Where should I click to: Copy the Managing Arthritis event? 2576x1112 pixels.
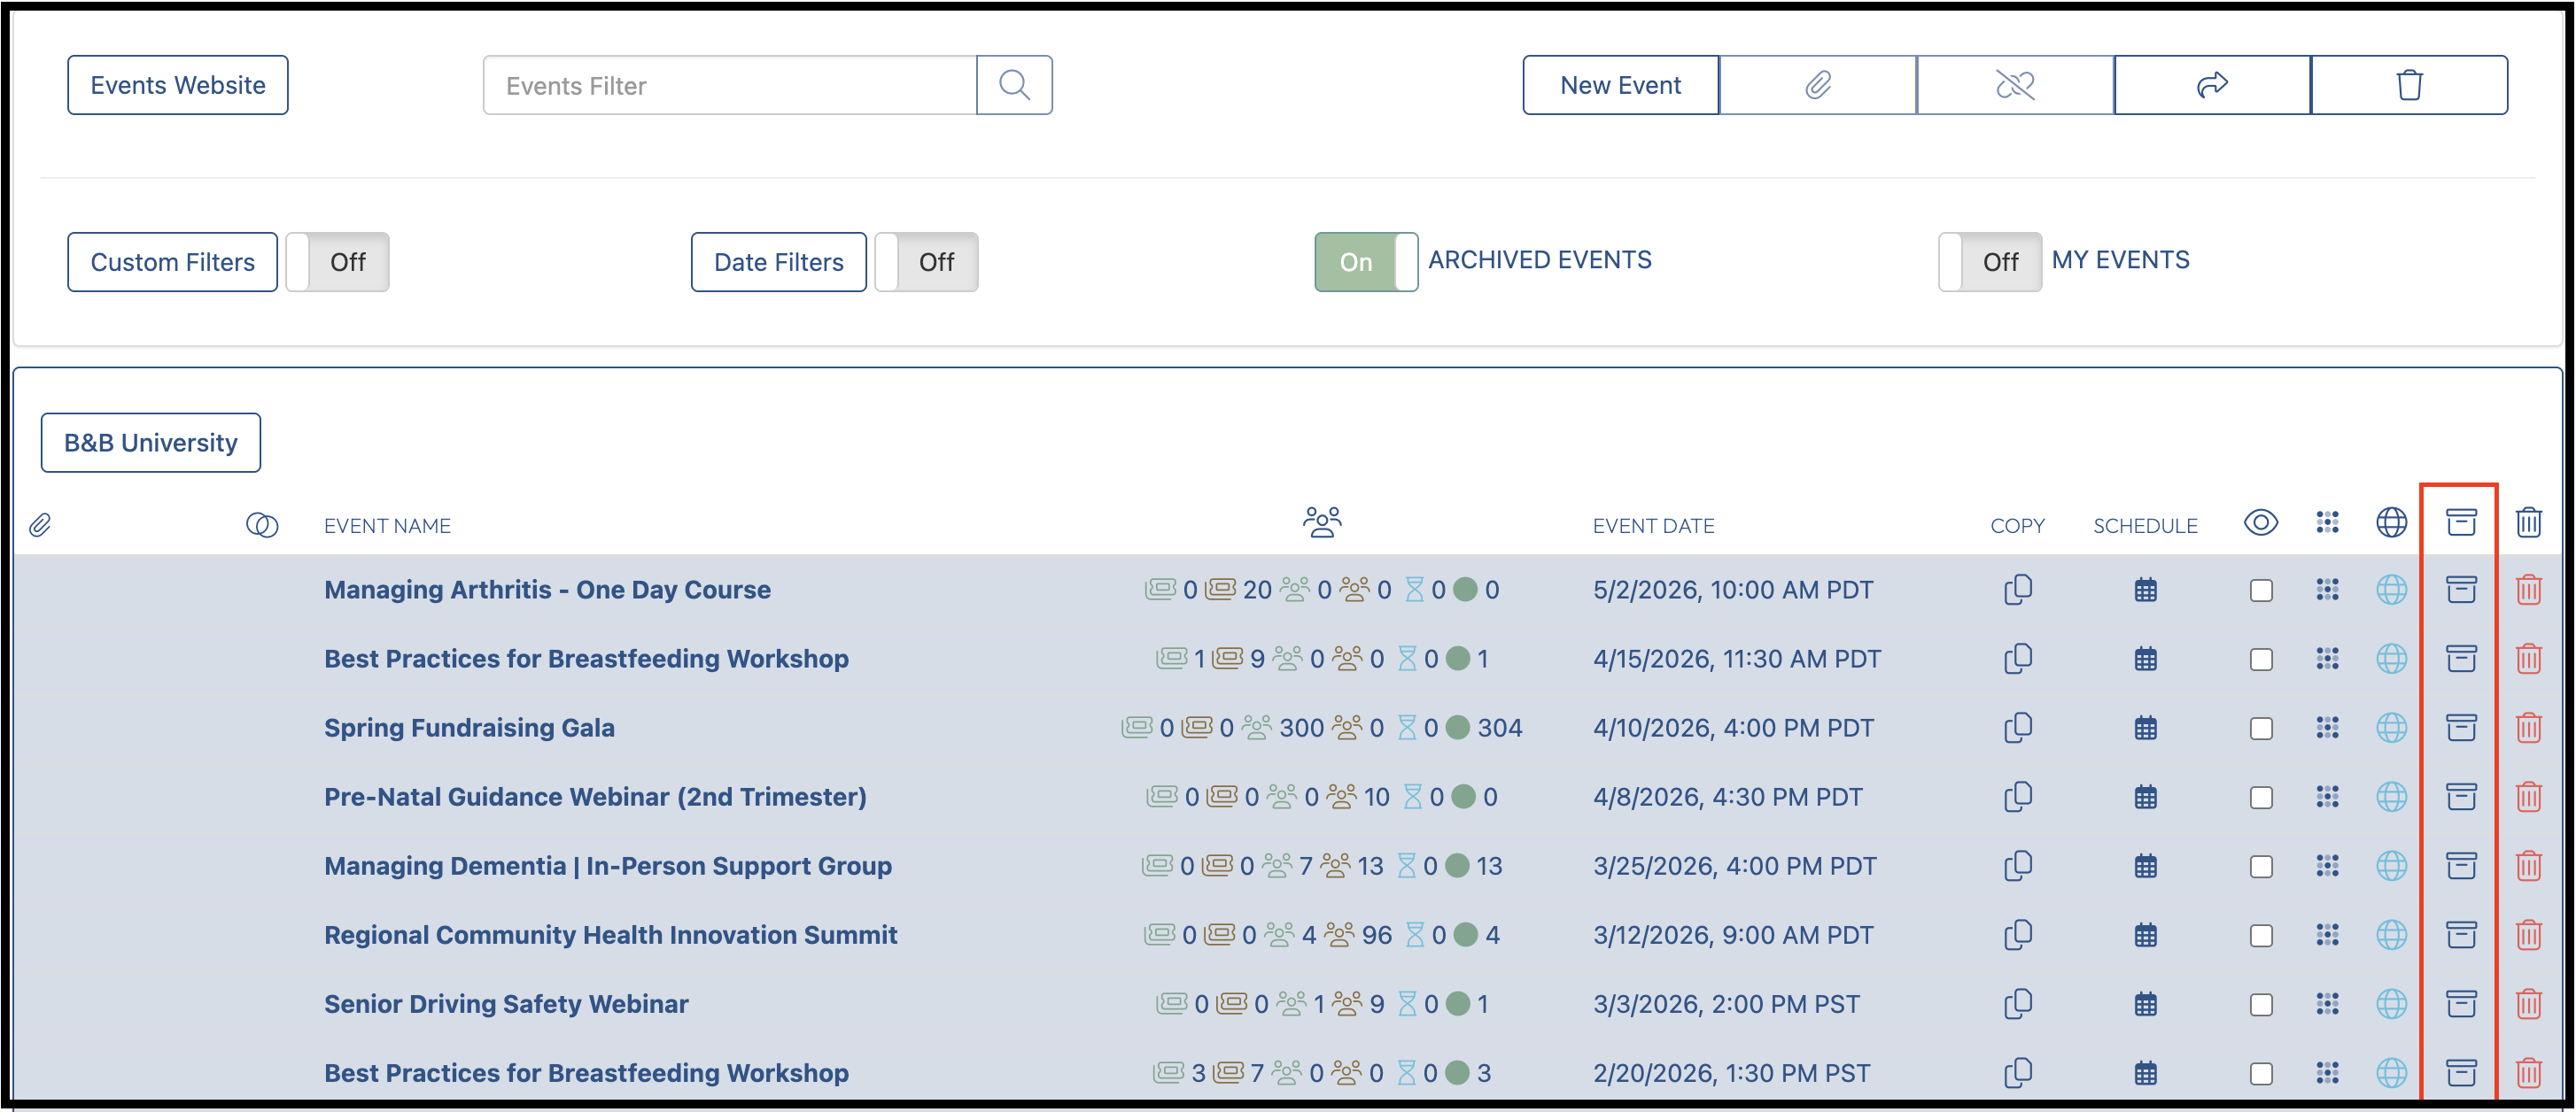pos(2018,590)
